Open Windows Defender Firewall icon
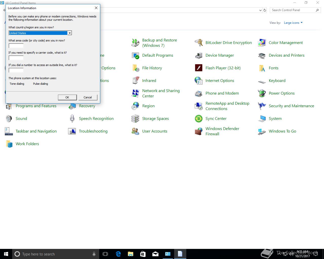The image size is (324, 259). [x=199, y=131]
